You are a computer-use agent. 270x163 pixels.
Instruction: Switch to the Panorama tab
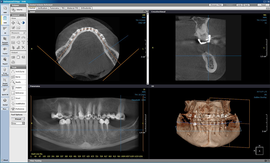(54, 8)
